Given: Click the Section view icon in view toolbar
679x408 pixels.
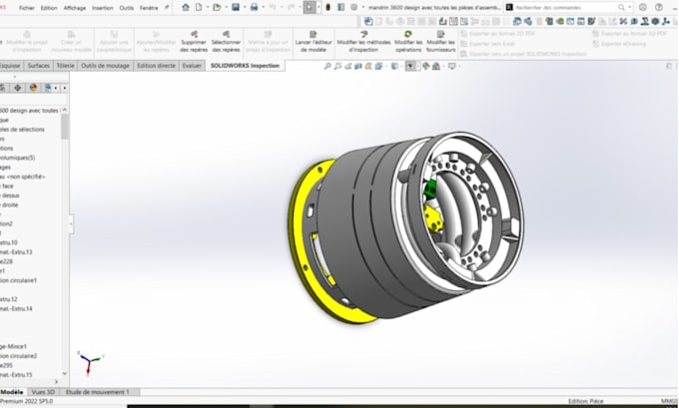Looking at the screenshot, I should pos(358,66).
